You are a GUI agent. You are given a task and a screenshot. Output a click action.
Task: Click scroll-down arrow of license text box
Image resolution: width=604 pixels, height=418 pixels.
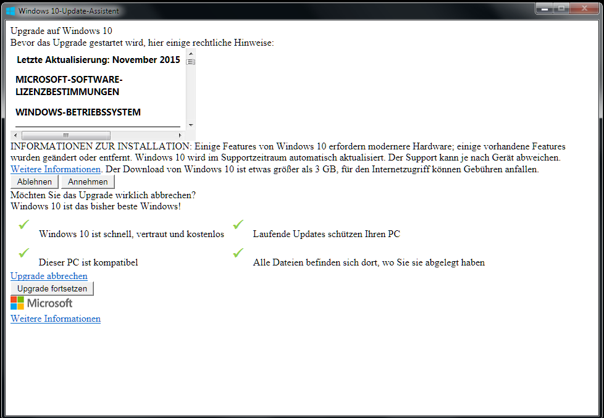tap(191, 125)
